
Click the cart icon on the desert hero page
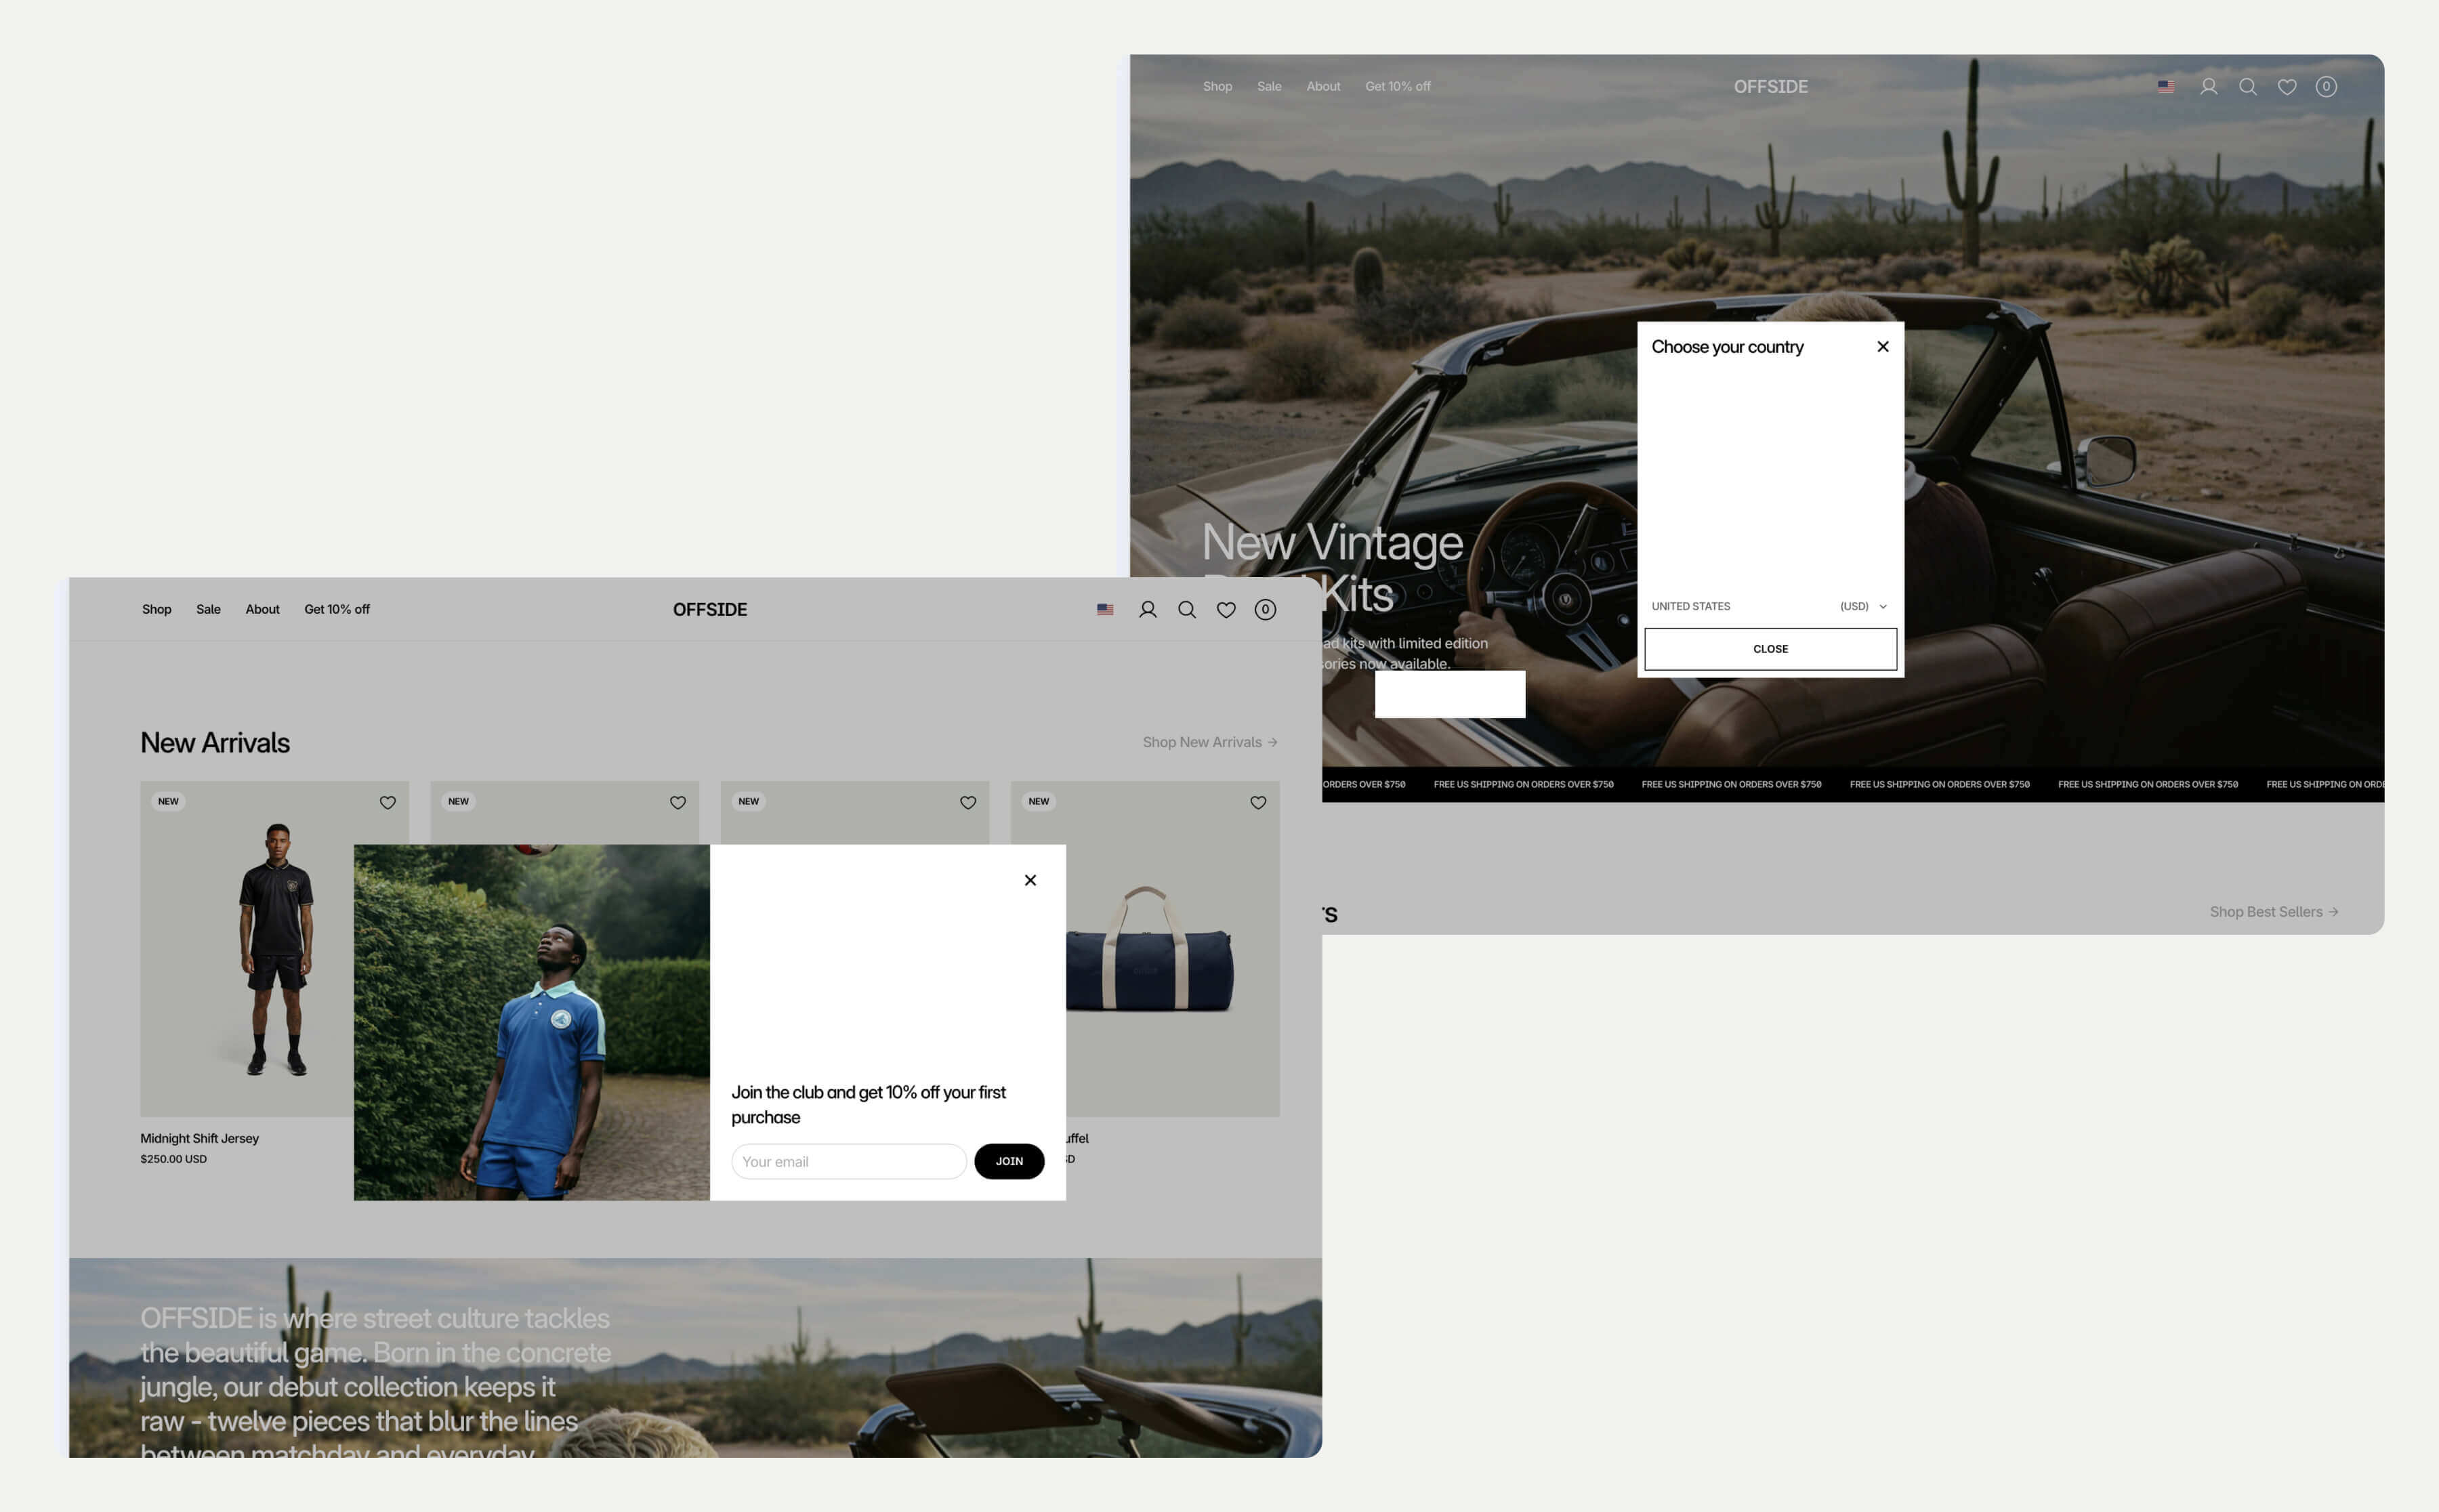[2325, 87]
